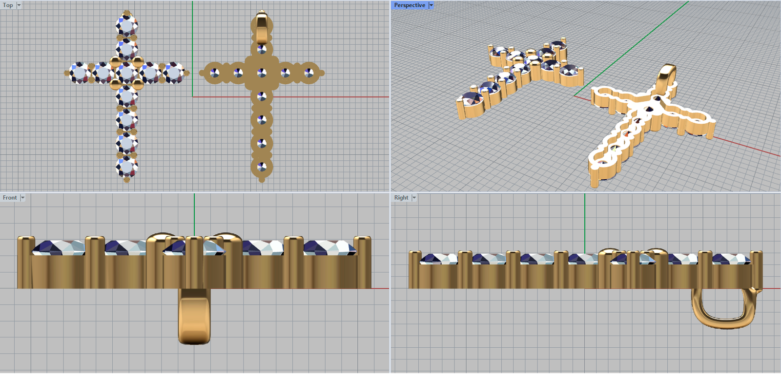Open the Right viewport dropdown arrow
The image size is (781, 376).
click(x=414, y=198)
